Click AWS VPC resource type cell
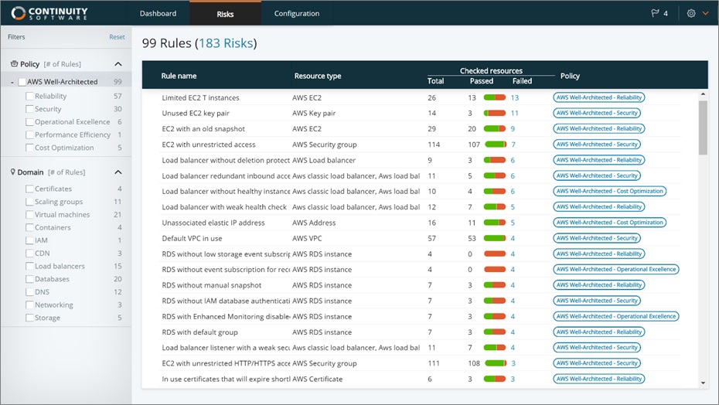 (x=307, y=239)
